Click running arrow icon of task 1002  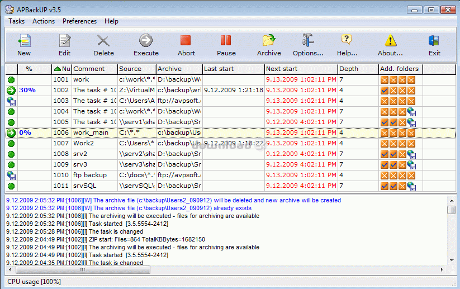coord(11,91)
